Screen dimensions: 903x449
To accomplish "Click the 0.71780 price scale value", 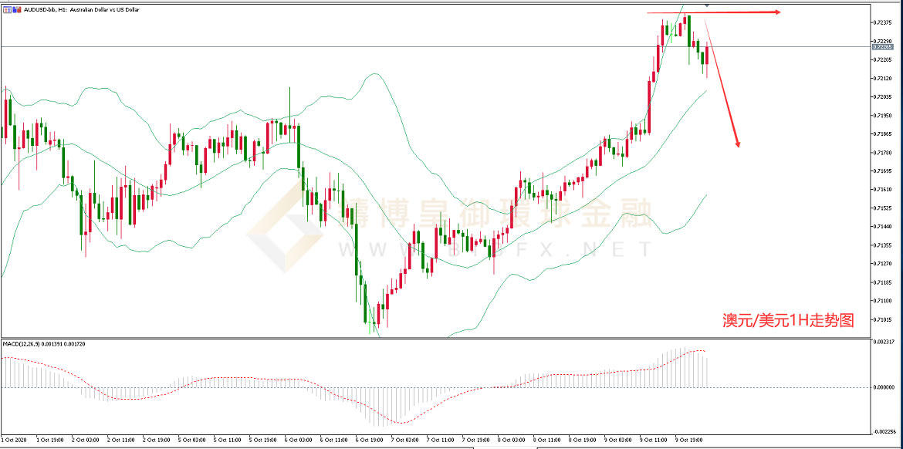I will (883, 153).
